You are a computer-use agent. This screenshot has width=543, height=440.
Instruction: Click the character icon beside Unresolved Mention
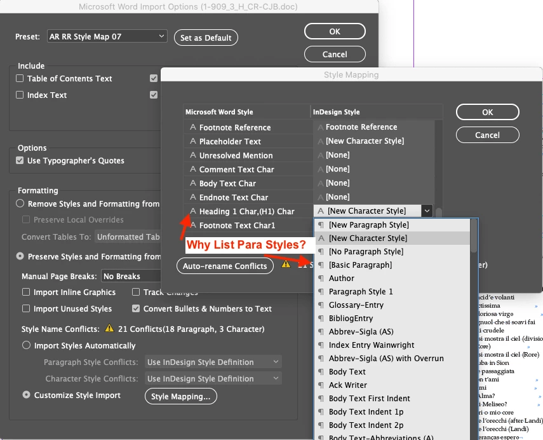pos(193,155)
